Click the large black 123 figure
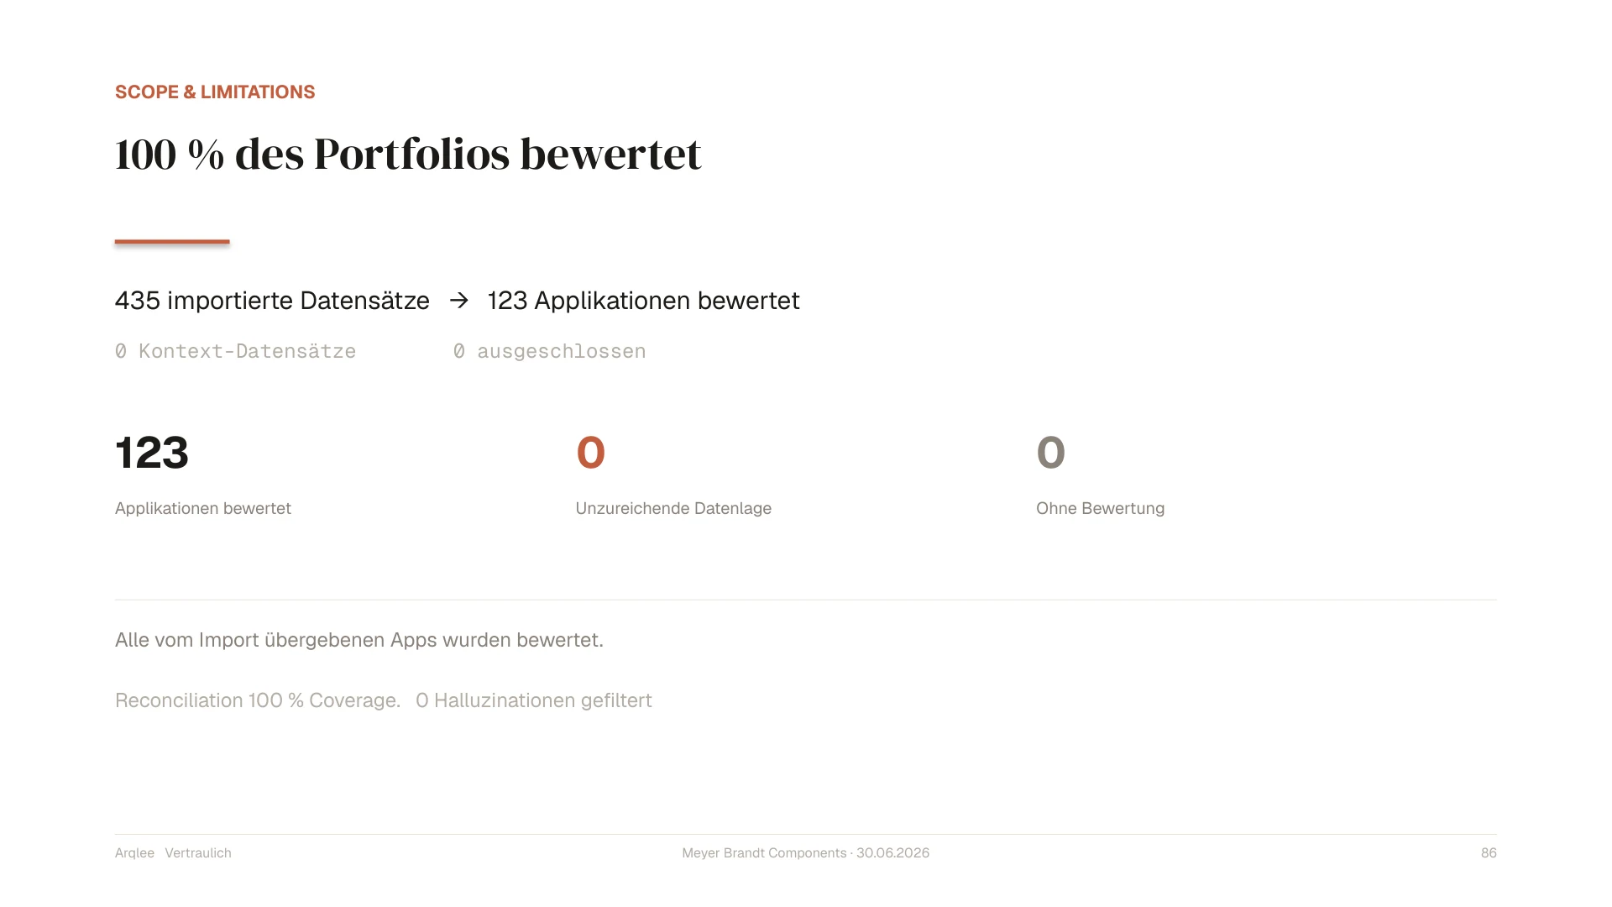This screenshot has height=907, width=1612. pos(152,453)
